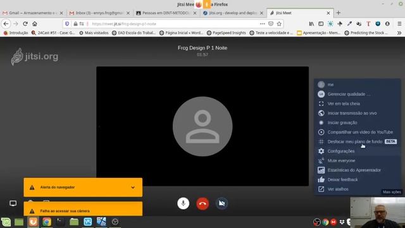Open the Teste a velocidade bookmark
405x228 pixels.
click(x=271, y=33)
